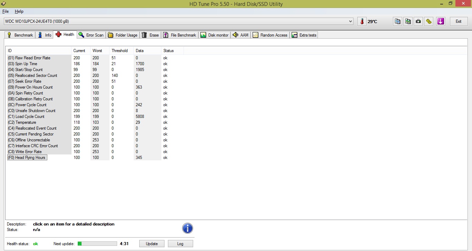Click the blue information icon
The width and height of the screenshot is (472, 251).
click(188, 228)
